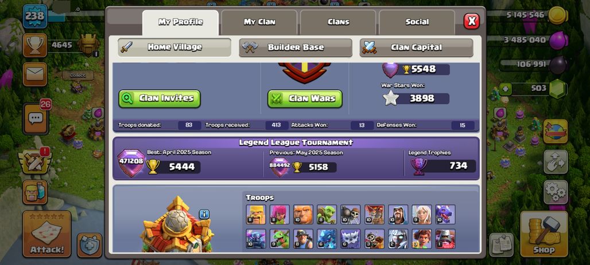Click the green Clan Invites button
Screen dimensions: 590x265
[x=160, y=98]
